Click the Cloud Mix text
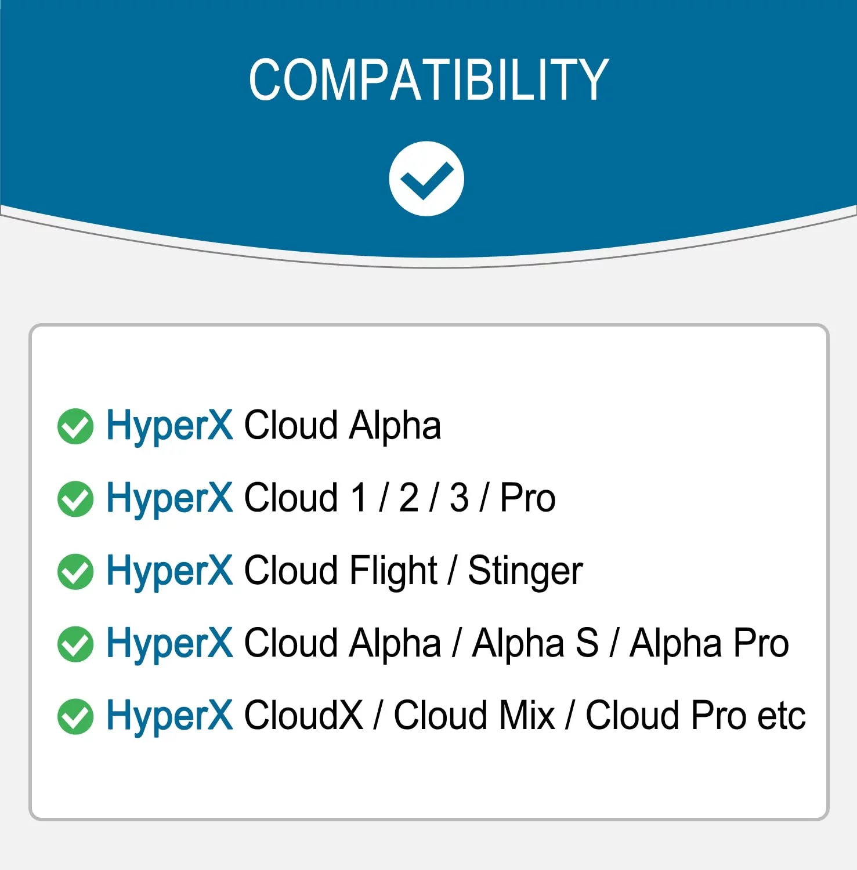The height and width of the screenshot is (870, 857). [474, 716]
